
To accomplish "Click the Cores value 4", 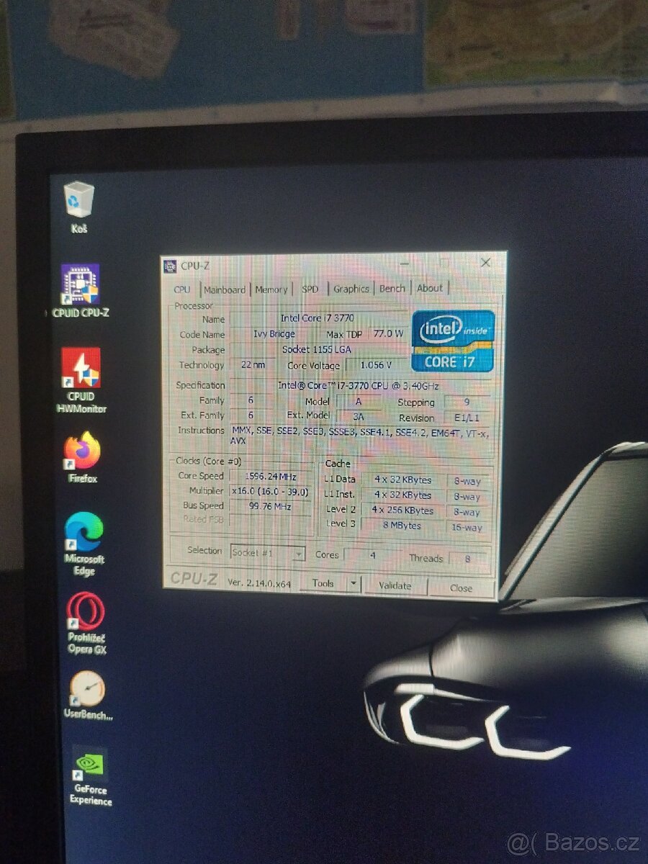I will 373,555.
